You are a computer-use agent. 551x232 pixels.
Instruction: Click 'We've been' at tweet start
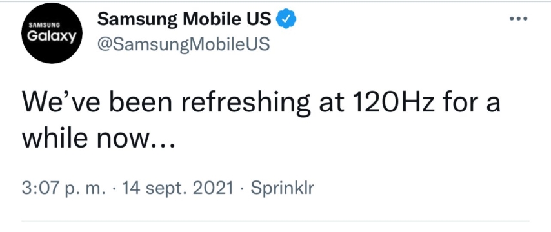pyautogui.click(x=97, y=104)
